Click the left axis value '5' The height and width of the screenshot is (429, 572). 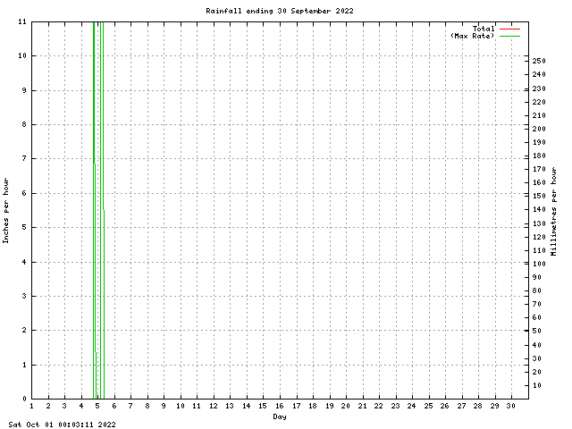(x=24, y=227)
